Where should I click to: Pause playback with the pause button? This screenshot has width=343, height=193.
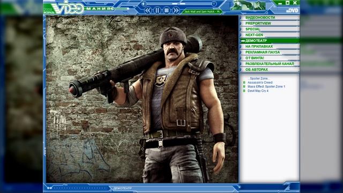click(157, 10)
